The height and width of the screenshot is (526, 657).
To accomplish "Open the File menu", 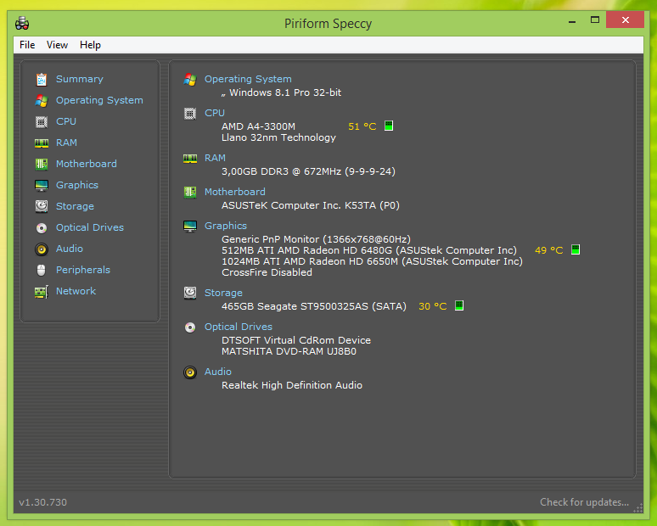I will (27, 45).
